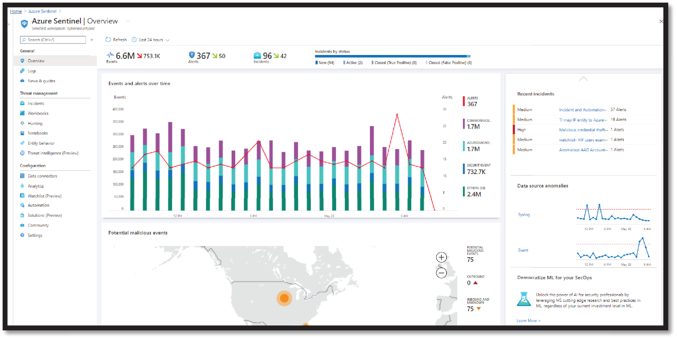
Task: Open the Threat intelligence globe icon
Action: click(22, 153)
